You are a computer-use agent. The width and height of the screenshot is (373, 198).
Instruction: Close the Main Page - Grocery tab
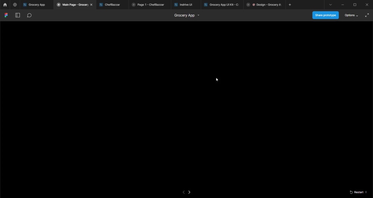[91, 5]
